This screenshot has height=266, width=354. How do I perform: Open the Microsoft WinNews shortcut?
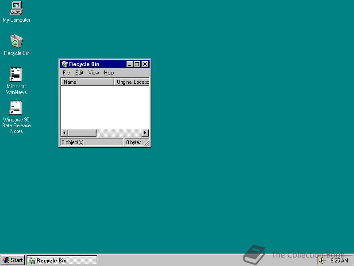tap(16, 74)
